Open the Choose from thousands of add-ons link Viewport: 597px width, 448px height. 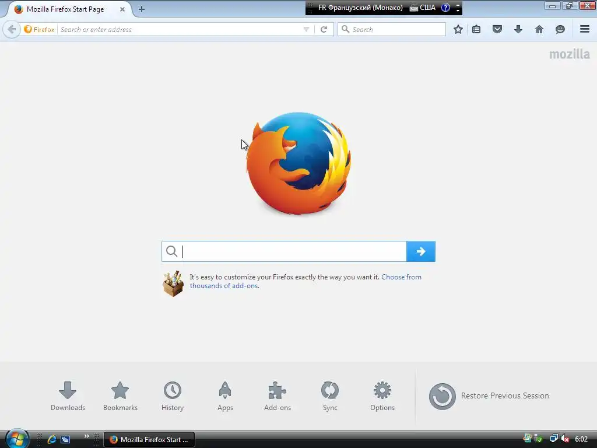pyautogui.click(x=305, y=281)
